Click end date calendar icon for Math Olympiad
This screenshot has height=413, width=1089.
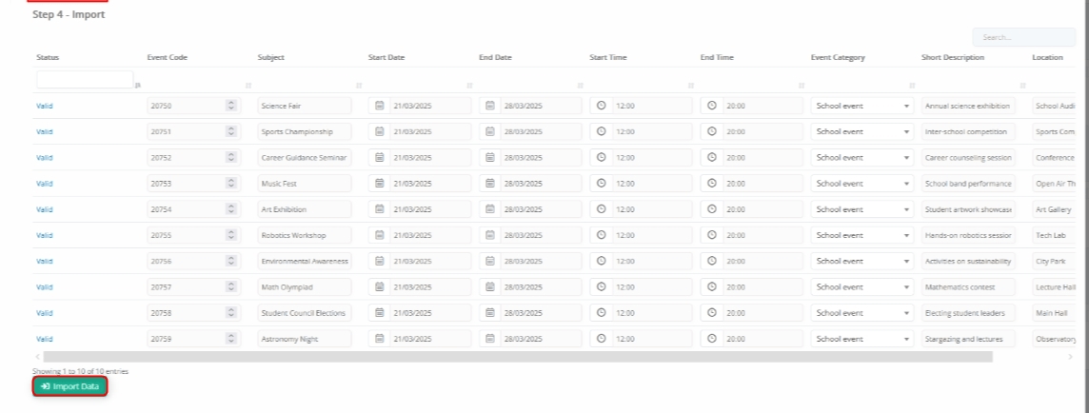pyautogui.click(x=490, y=286)
